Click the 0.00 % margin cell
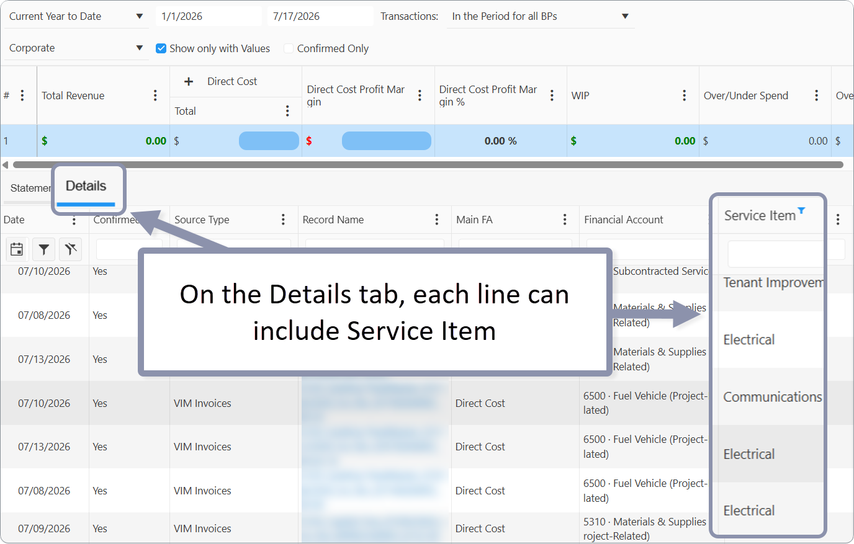 [x=500, y=141]
